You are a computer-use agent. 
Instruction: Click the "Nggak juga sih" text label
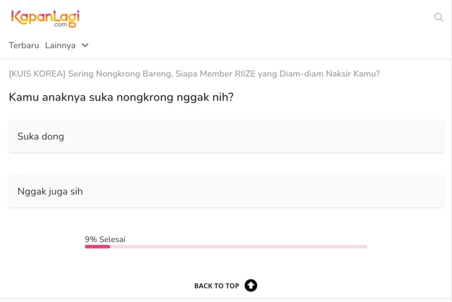click(x=50, y=192)
